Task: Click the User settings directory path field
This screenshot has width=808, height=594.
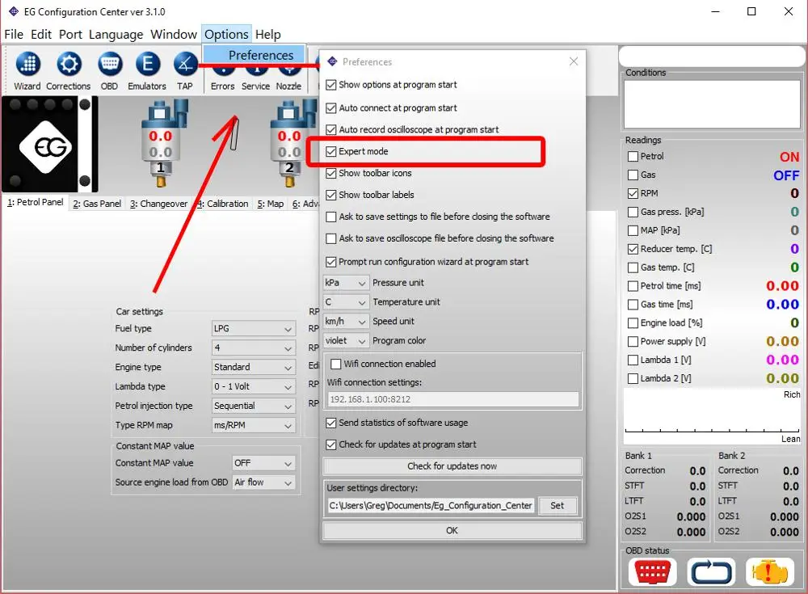Action: [431, 506]
